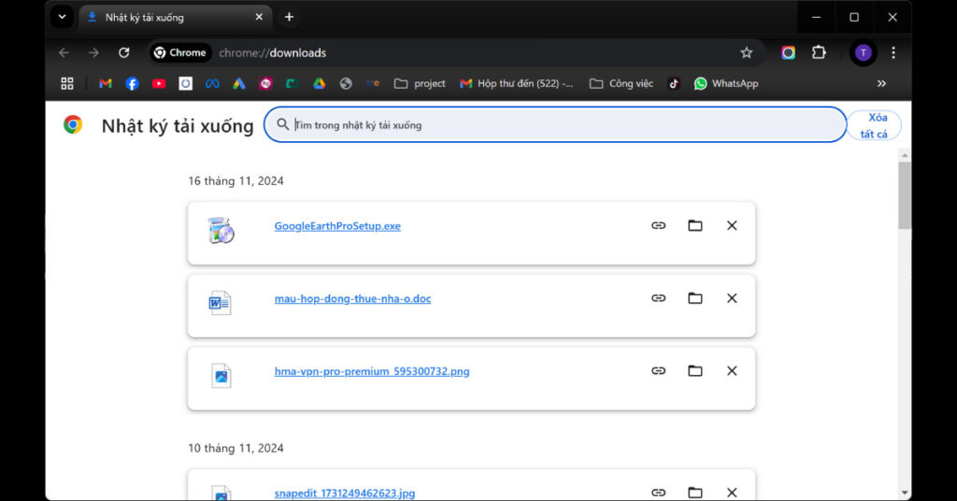Screen dimensions: 957x501
Task: Open the Google Drive bookmark icon
Action: [x=319, y=83]
